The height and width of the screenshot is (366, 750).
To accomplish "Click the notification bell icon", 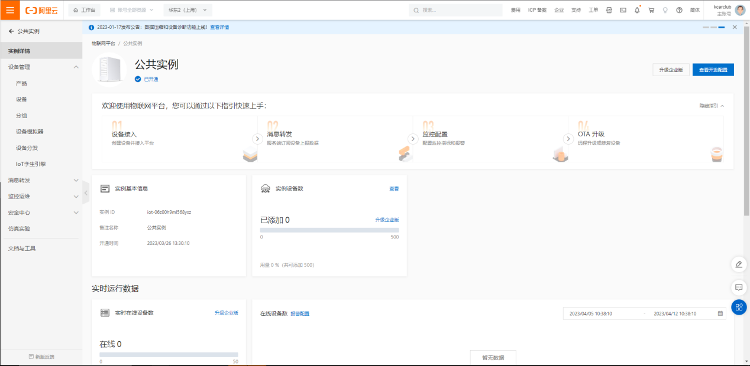I will pos(637,10).
